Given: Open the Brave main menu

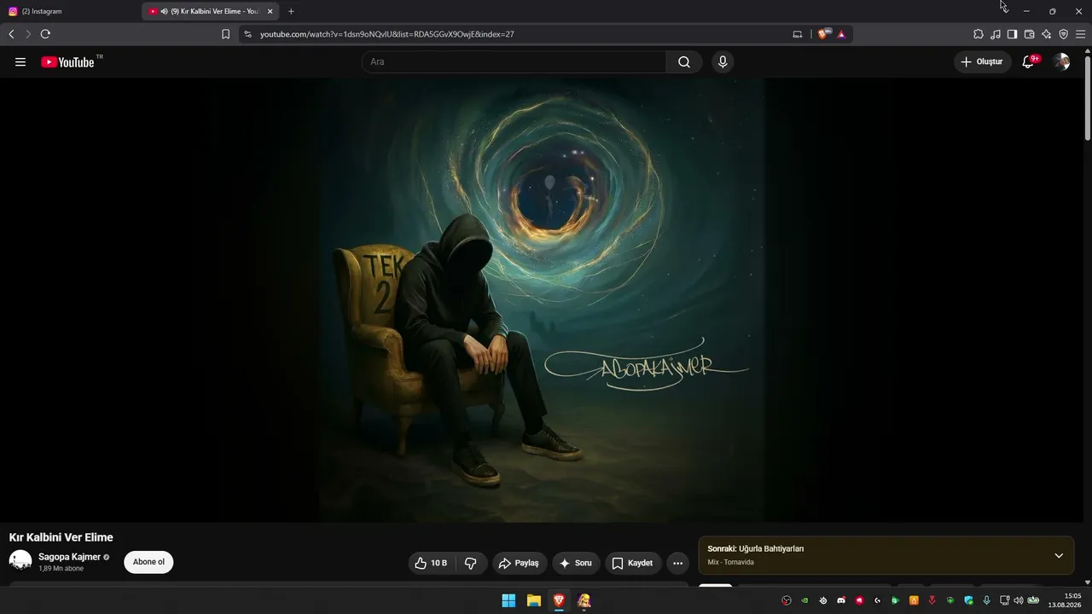Looking at the screenshot, I should pos(1080,34).
